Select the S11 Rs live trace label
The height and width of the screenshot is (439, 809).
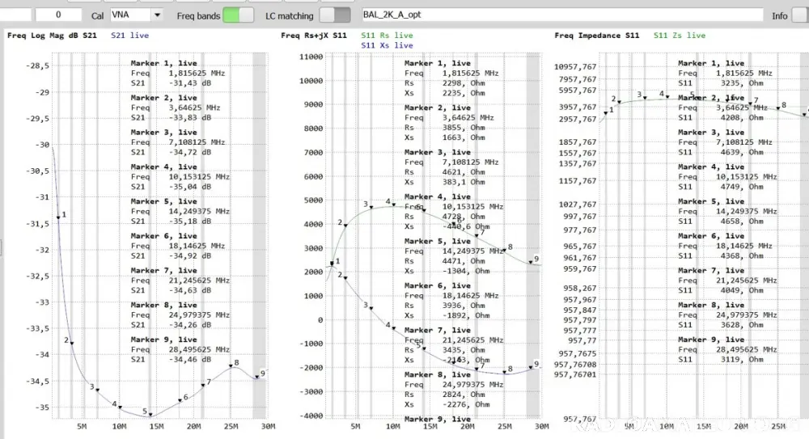point(386,36)
